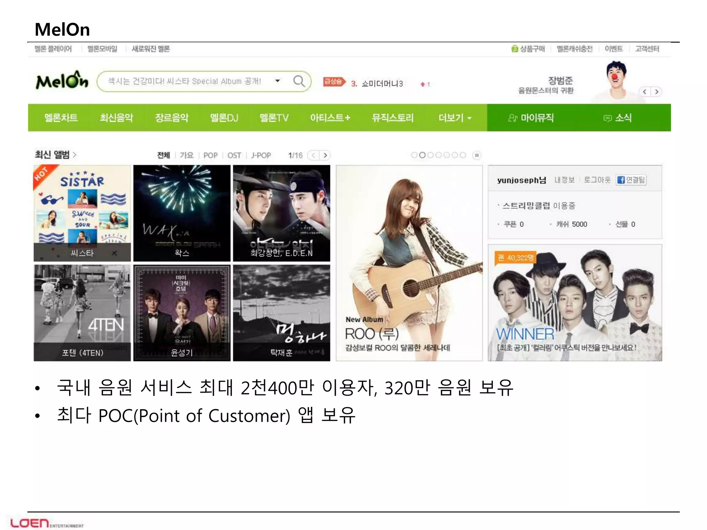Image resolution: width=707 pixels, height=530 pixels.
Task: Open the 이벤트 link
Action: coord(614,49)
